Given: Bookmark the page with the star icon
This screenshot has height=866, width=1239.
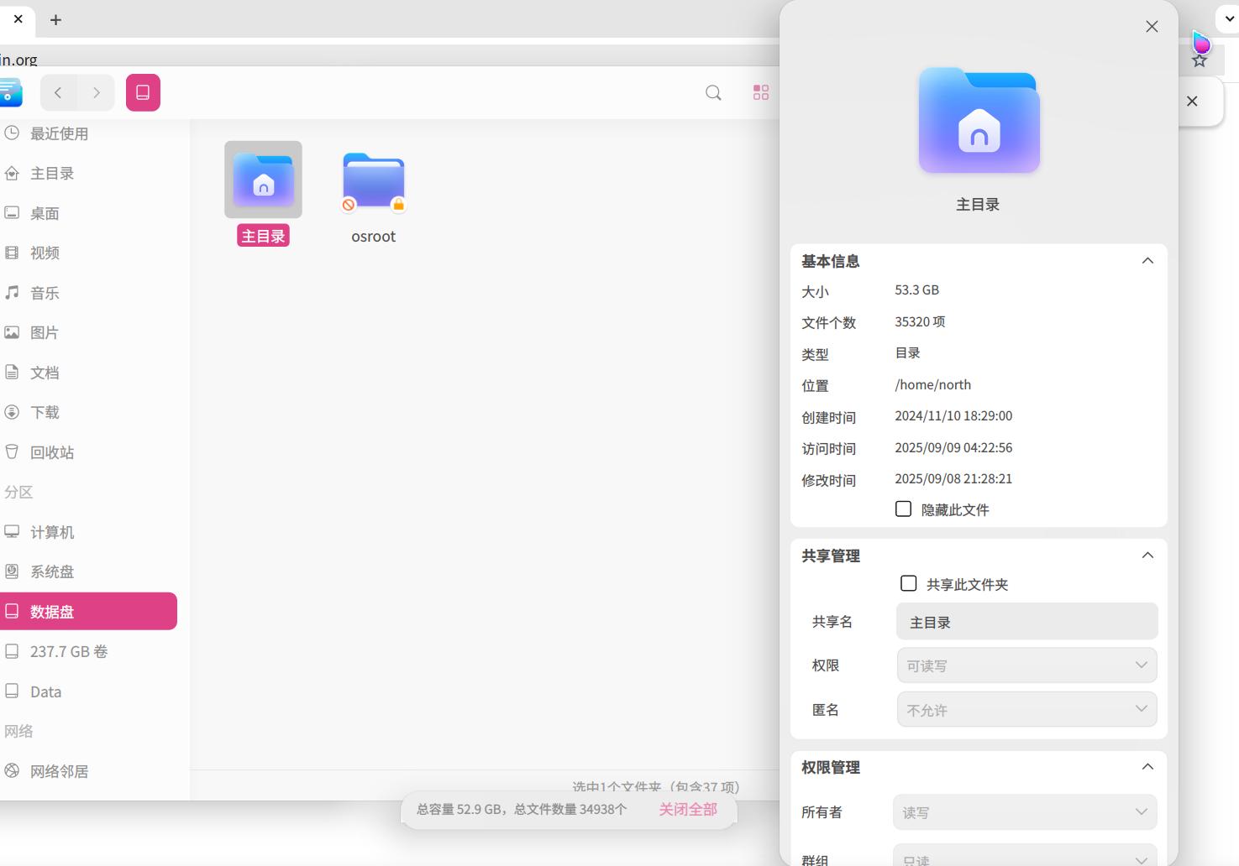Looking at the screenshot, I should [x=1200, y=60].
